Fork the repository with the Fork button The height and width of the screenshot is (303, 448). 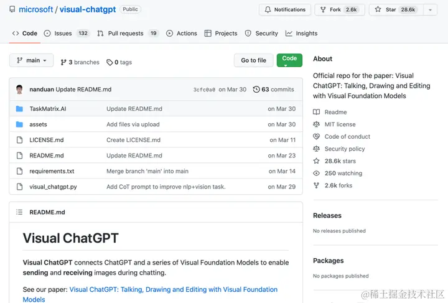[x=340, y=10]
